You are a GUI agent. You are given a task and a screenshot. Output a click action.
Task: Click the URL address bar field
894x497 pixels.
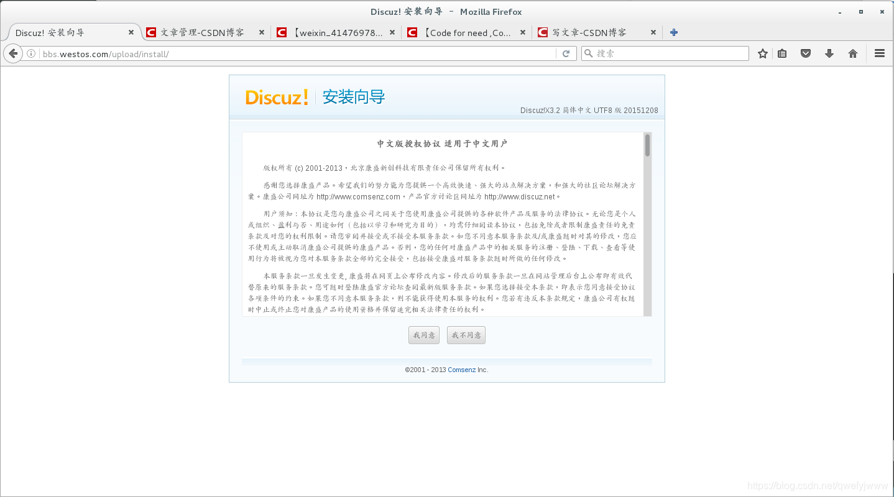[x=298, y=54]
